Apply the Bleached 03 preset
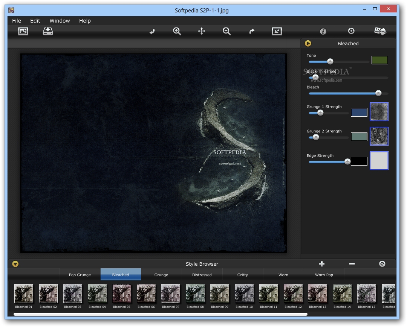The width and height of the screenshot is (407, 327). 73,294
